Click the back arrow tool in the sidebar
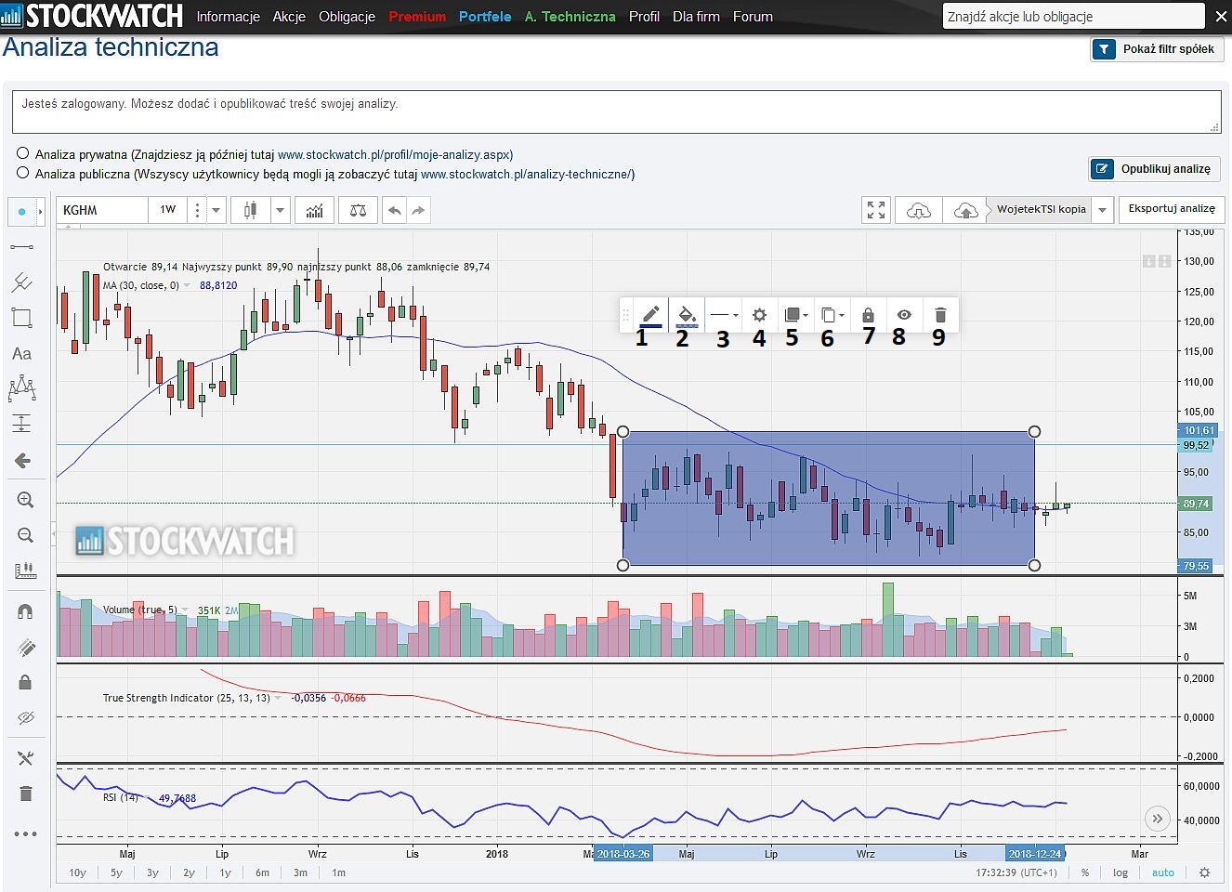Image resolution: width=1232 pixels, height=892 pixels. (x=23, y=461)
